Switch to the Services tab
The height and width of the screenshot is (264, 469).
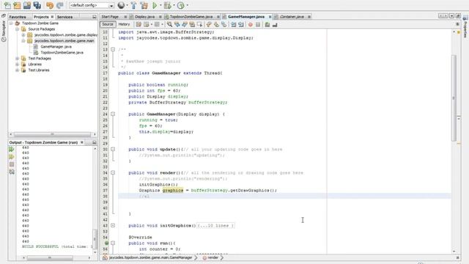coord(64,17)
